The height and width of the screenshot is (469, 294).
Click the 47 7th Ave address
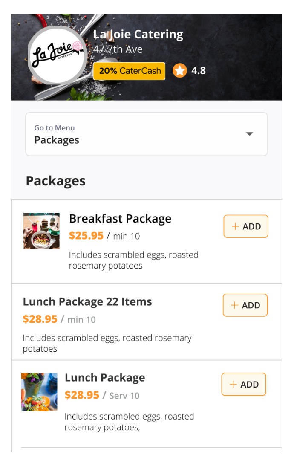(118, 49)
